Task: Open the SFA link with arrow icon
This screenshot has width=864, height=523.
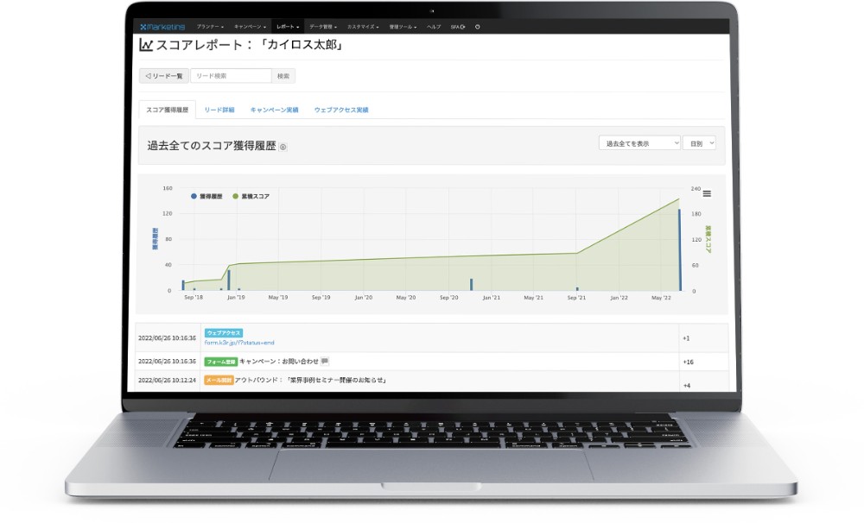Action: pos(457,27)
